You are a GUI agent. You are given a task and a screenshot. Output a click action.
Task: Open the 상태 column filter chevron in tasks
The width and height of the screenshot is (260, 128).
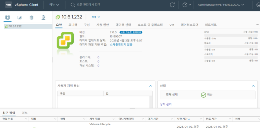pyautogui.click(x=84, y=119)
